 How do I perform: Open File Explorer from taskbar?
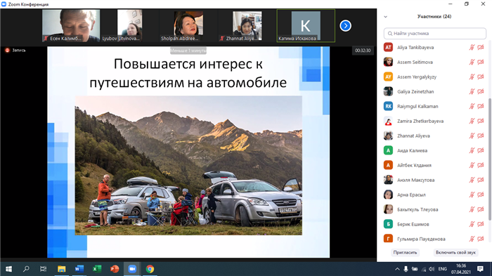62,269
